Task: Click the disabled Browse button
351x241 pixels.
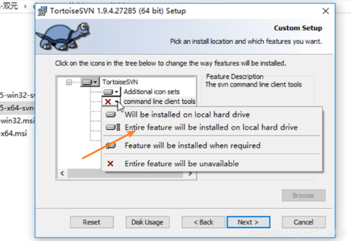Action: pyautogui.click(x=303, y=195)
